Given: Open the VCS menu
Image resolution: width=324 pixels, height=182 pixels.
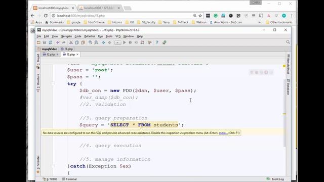Looking at the screenshot, I should [x=118, y=36].
